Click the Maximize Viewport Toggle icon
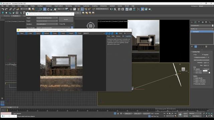 (x=212, y=116)
